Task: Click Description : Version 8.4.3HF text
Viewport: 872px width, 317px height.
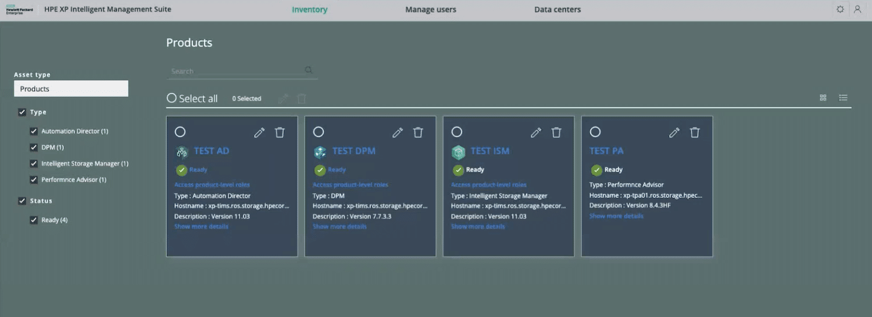Action: tap(630, 206)
